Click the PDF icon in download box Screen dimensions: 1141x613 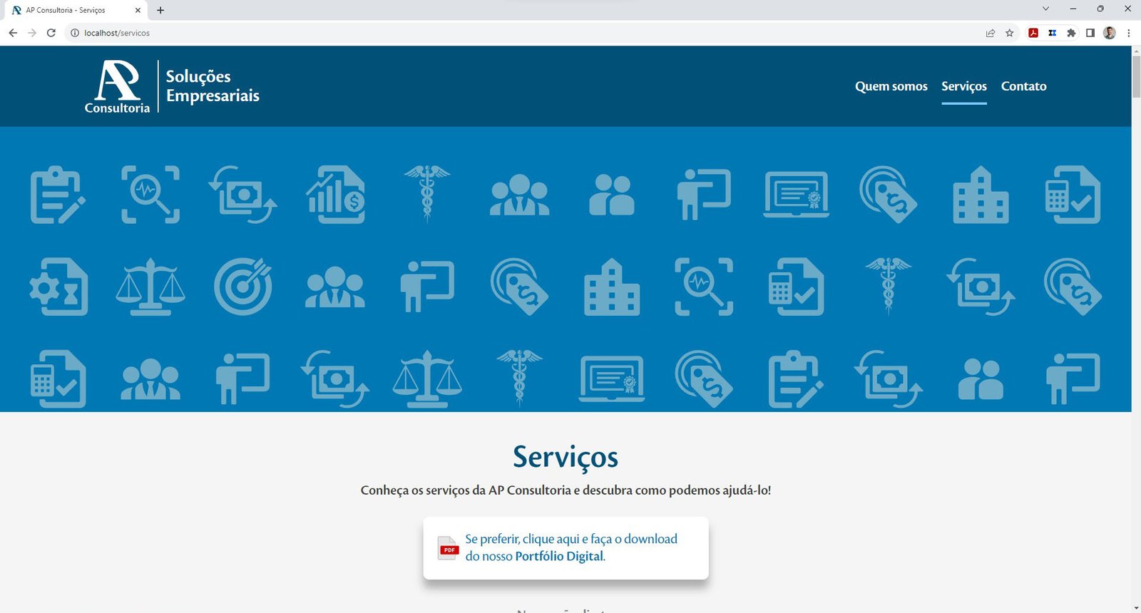coord(448,548)
